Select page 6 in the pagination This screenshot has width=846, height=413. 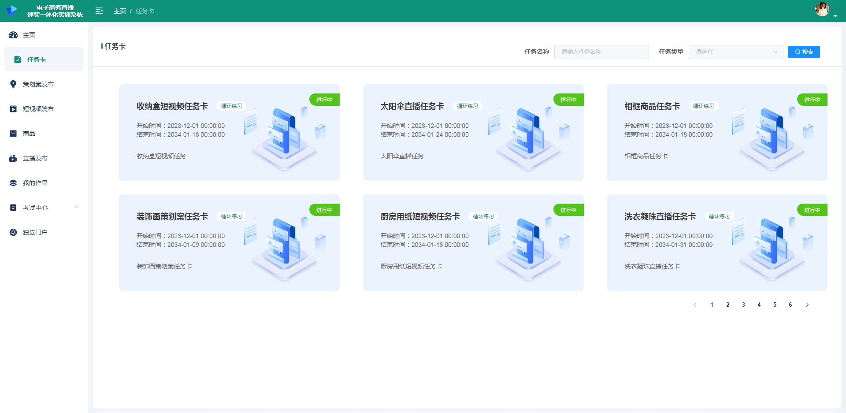coord(790,305)
